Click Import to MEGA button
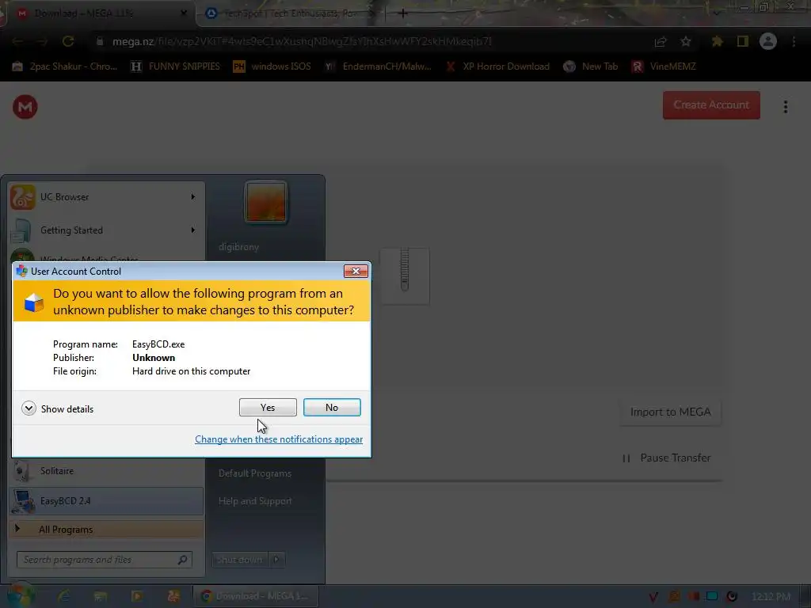811x608 pixels. (x=670, y=412)
